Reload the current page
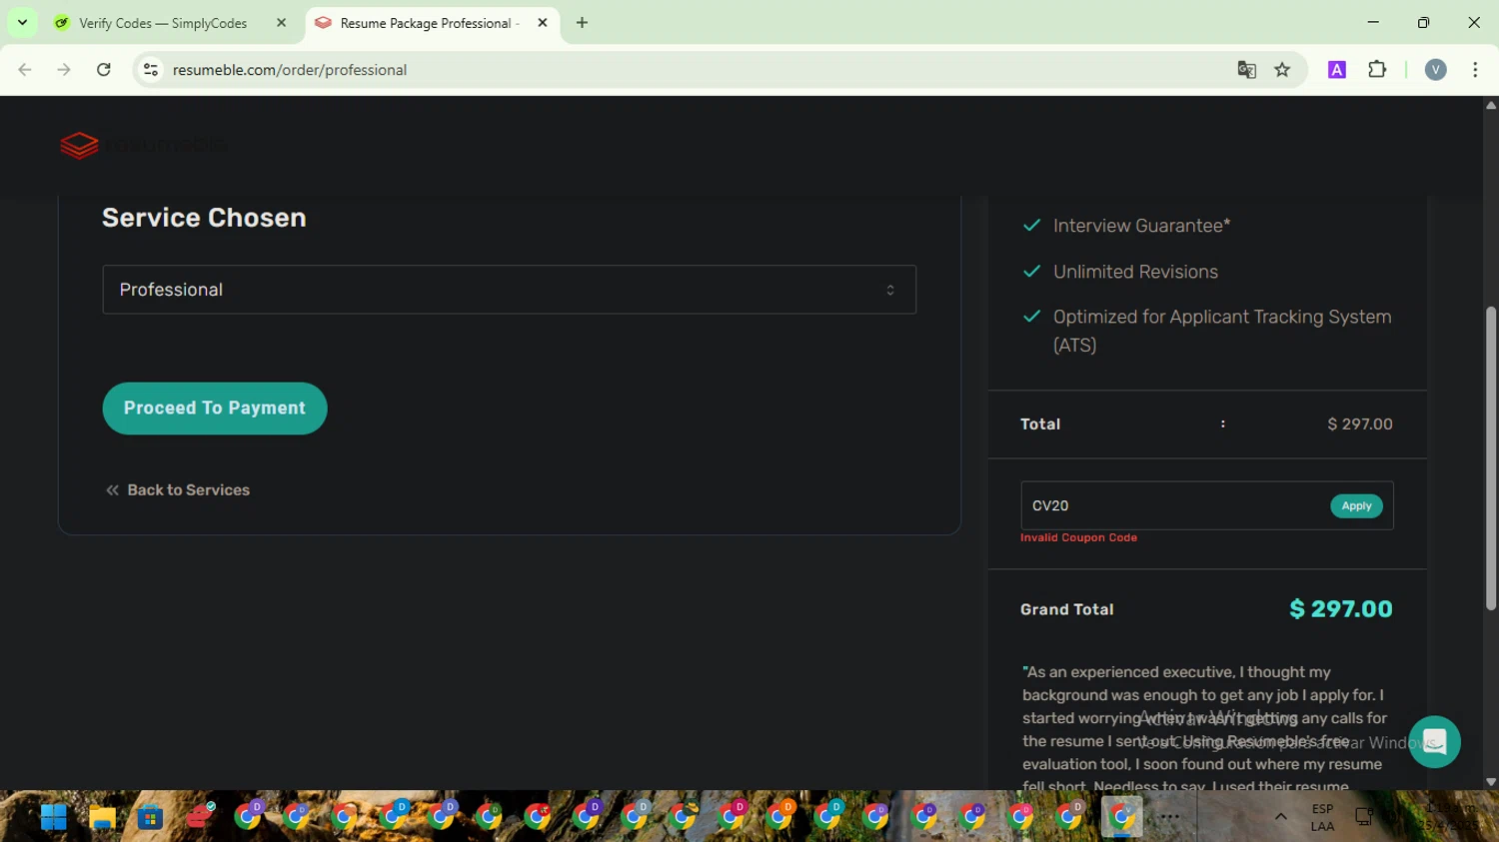The image size is (1499, 842). click(x=104, y=70)
